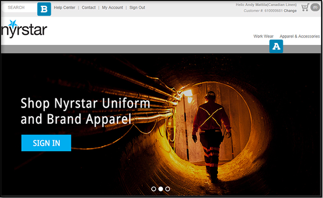
Task: Click the blue B callout marker
Action: tap(45, 9)
